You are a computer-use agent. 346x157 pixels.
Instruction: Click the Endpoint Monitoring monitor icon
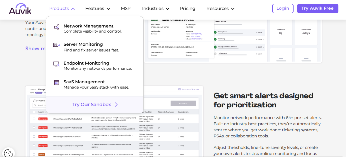[x=57, y=64]
